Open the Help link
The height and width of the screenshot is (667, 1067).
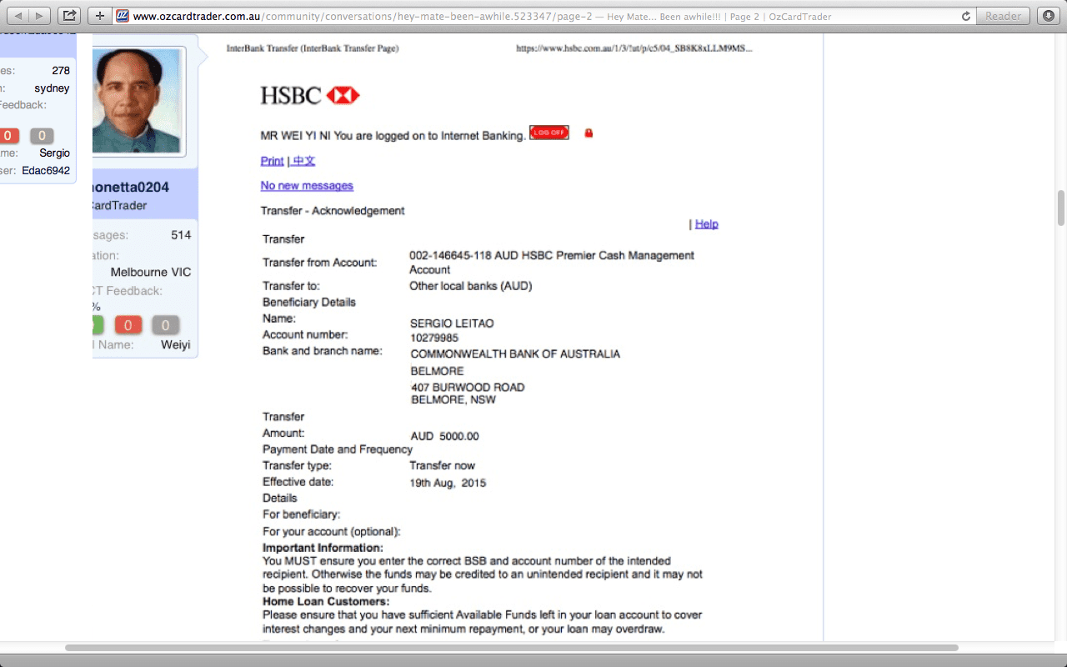(x=706, y=224)
